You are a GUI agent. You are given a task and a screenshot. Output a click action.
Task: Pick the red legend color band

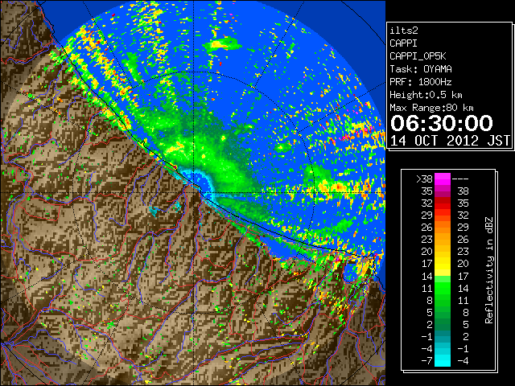click(443, 203)
